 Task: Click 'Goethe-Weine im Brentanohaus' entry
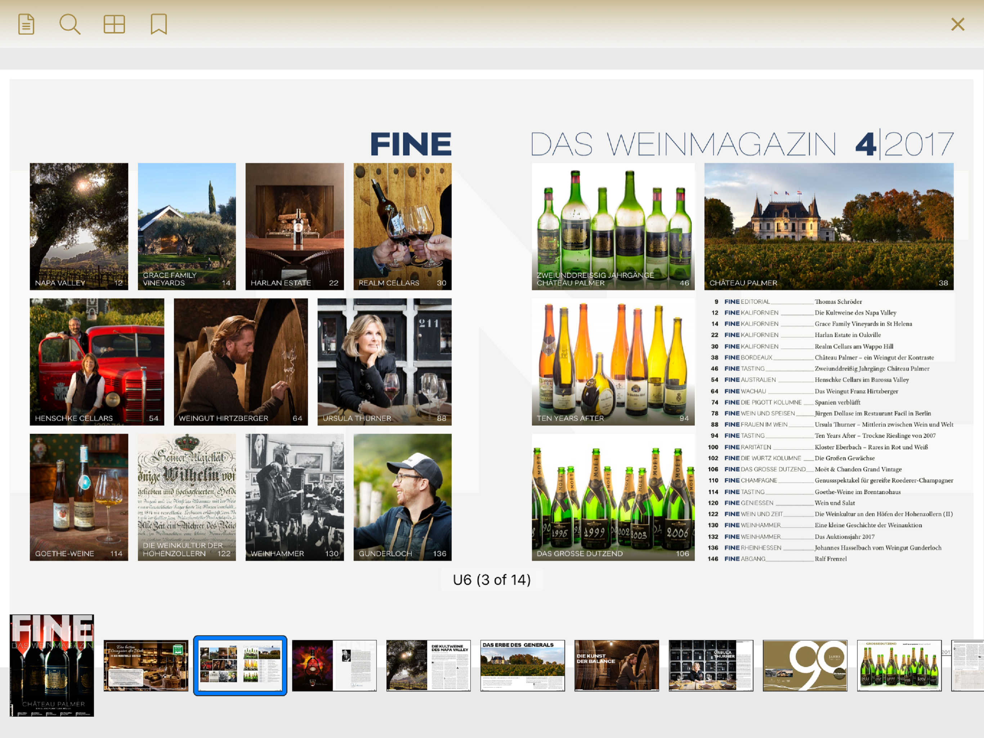click(x=858, y=492)
